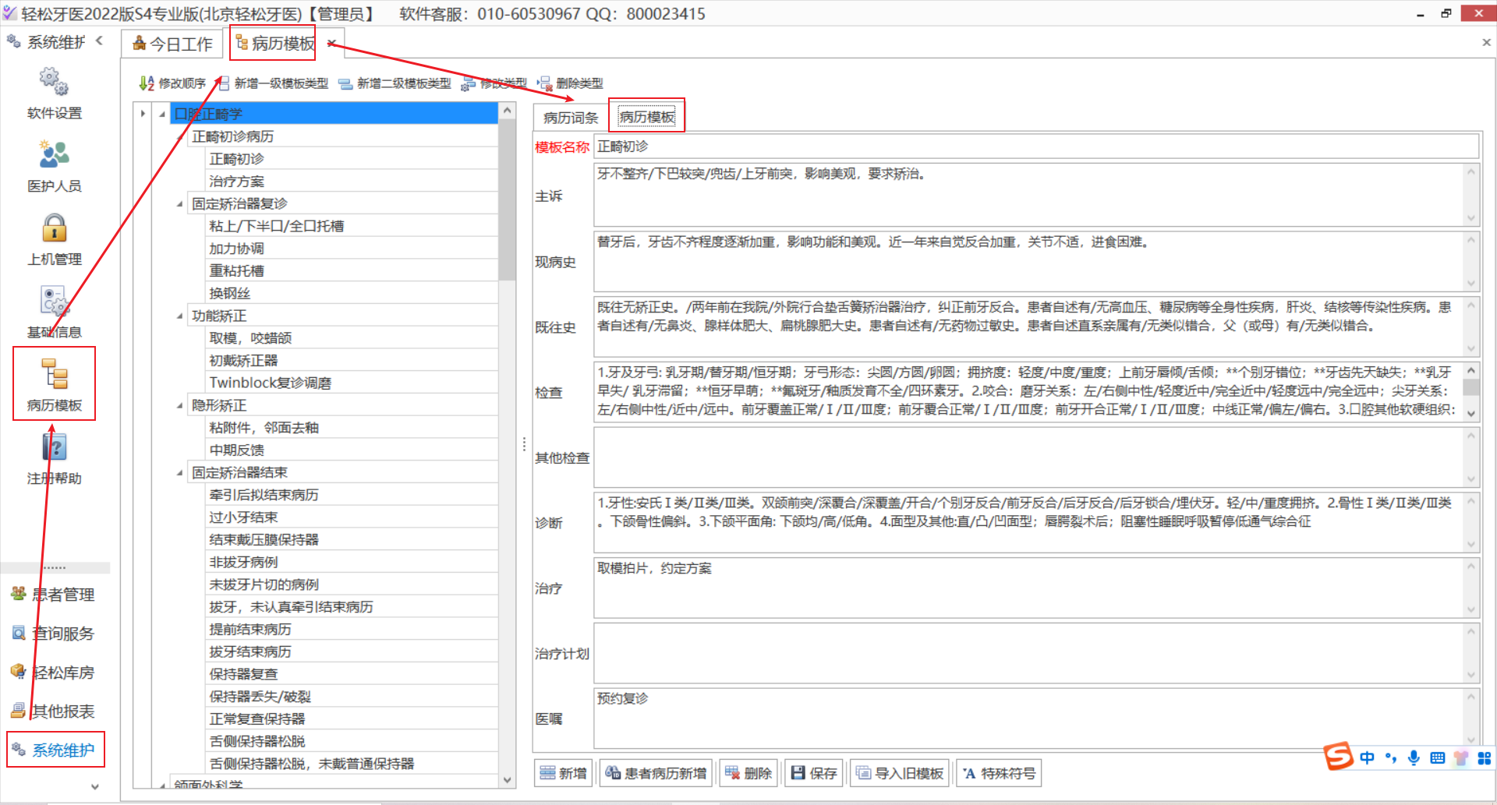Viewport: 1497px width, 805px height.
Task: Collapse 正畸初诊病历 tree node
Action: (x=180, y=137)
